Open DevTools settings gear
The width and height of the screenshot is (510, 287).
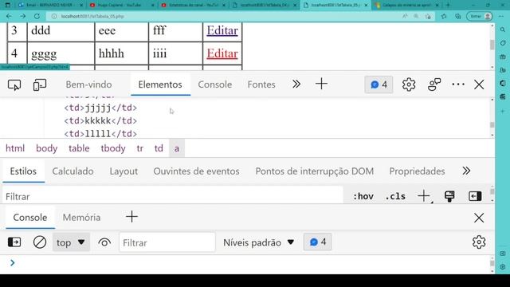(x=409, y=85)
